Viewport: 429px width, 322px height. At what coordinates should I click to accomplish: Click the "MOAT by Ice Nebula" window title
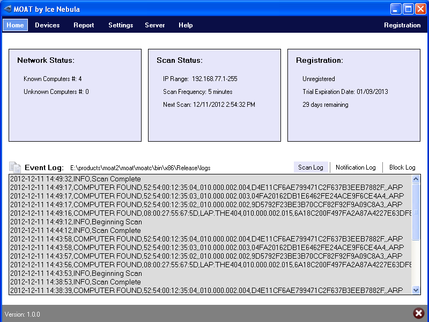point(47,9)
